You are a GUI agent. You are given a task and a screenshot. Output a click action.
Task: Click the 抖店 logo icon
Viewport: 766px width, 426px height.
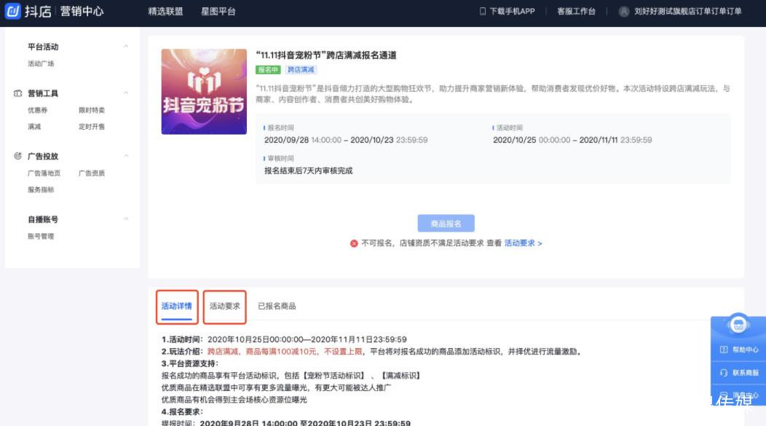12,11
